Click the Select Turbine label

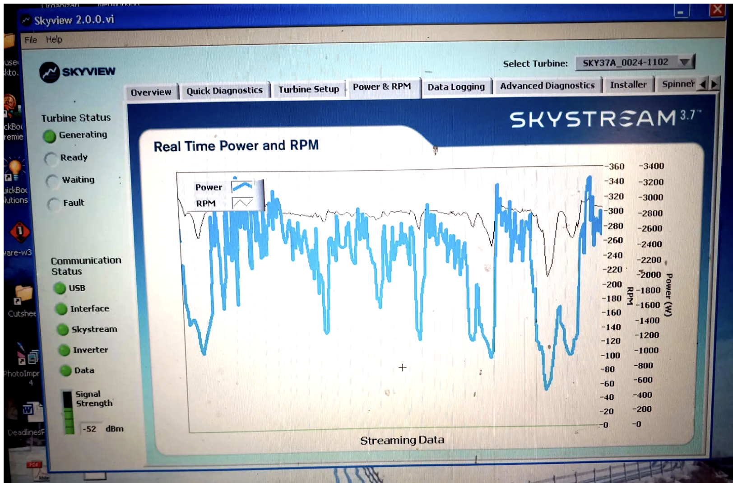tap(535, 64)
